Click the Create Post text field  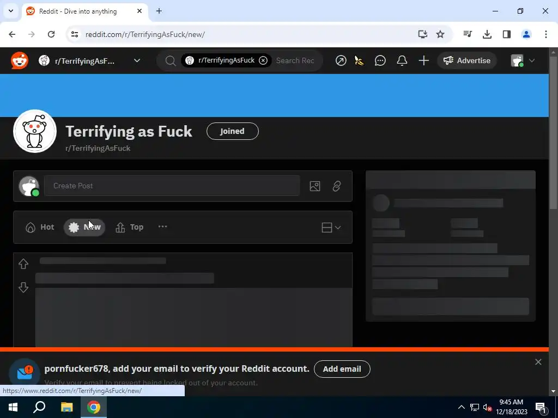[172, 186]
